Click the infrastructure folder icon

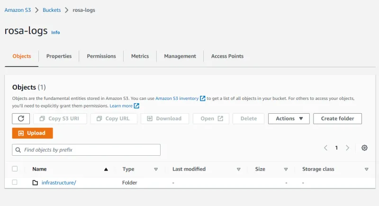click(35, 183)
